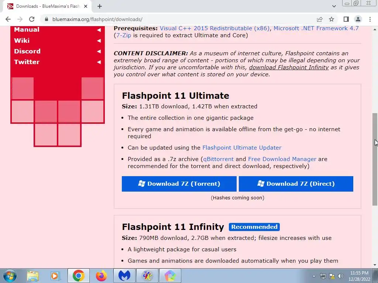Open Chrome three-dot menu

(370, 19)
